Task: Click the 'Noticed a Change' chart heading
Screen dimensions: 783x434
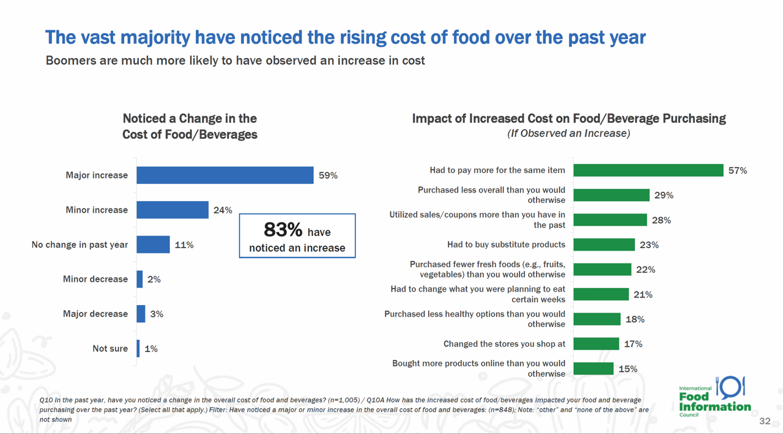Action: [190, 127]
